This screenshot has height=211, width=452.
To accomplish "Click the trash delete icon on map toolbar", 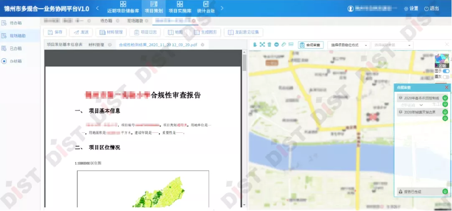I will (269, 45).
